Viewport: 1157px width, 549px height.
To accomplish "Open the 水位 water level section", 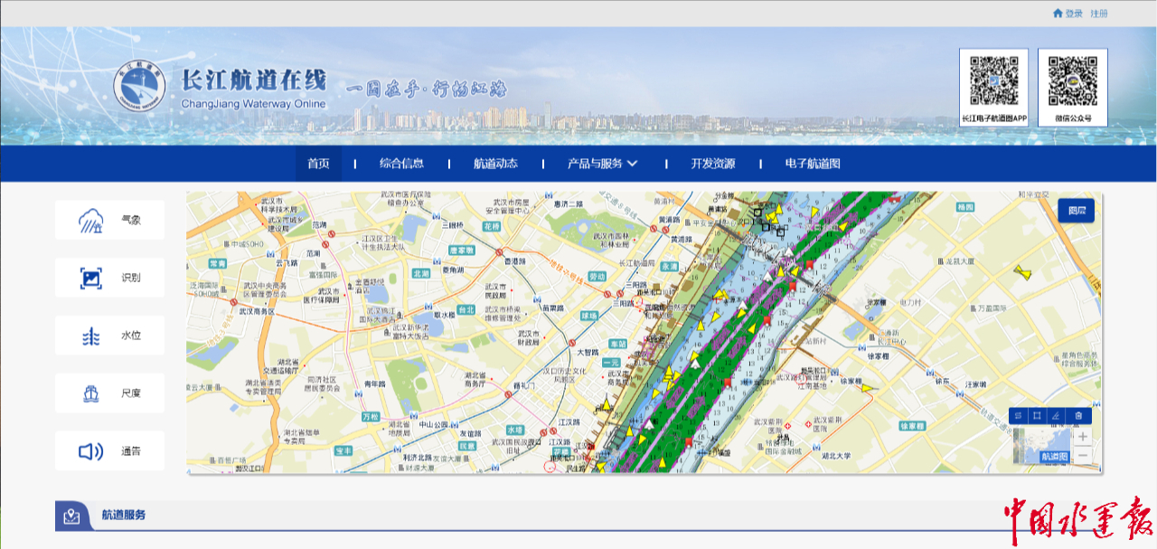I will click(x=109, y=336).
